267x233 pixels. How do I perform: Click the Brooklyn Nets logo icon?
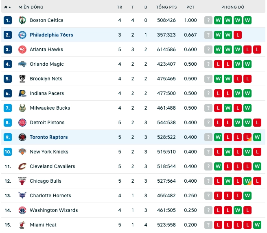click(x=22, y=79)
